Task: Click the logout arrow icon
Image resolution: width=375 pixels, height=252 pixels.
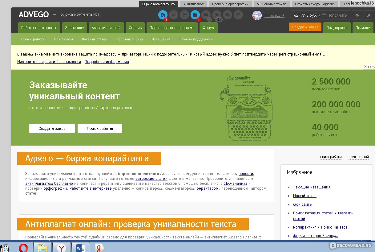Action: click(369, 15)
